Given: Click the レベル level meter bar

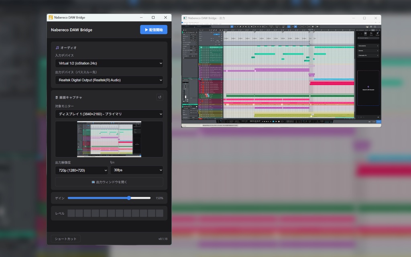Looking at the screenshot, I should click(115, 213).
